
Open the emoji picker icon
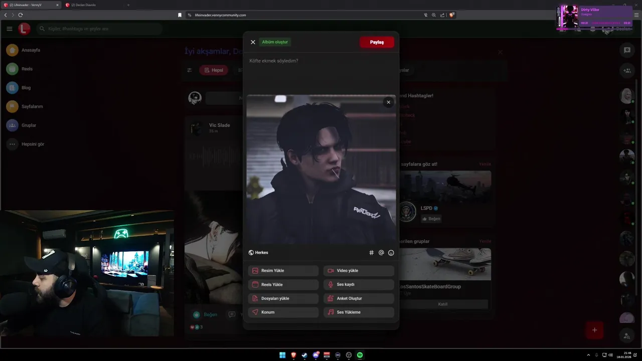[x=391, y=253]
